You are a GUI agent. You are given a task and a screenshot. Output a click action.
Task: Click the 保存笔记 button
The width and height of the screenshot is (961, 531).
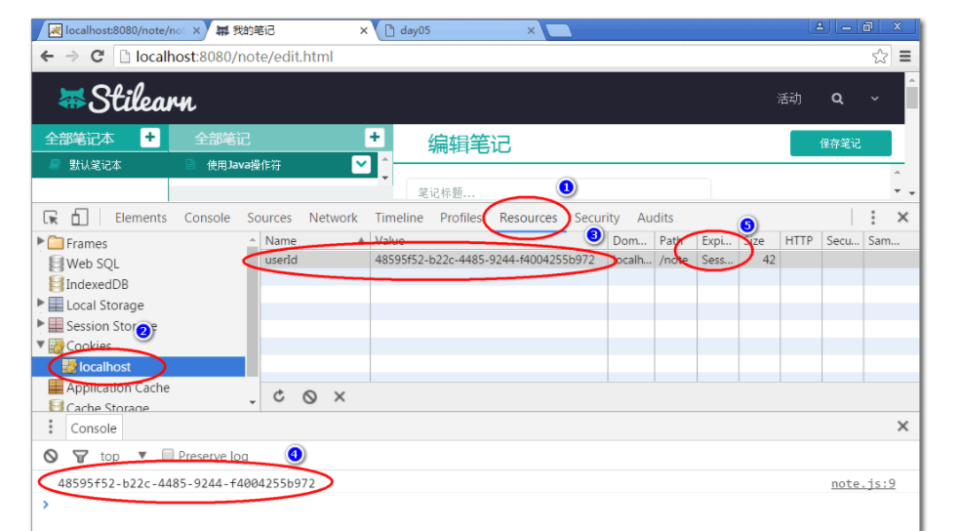tap(840, 143)
